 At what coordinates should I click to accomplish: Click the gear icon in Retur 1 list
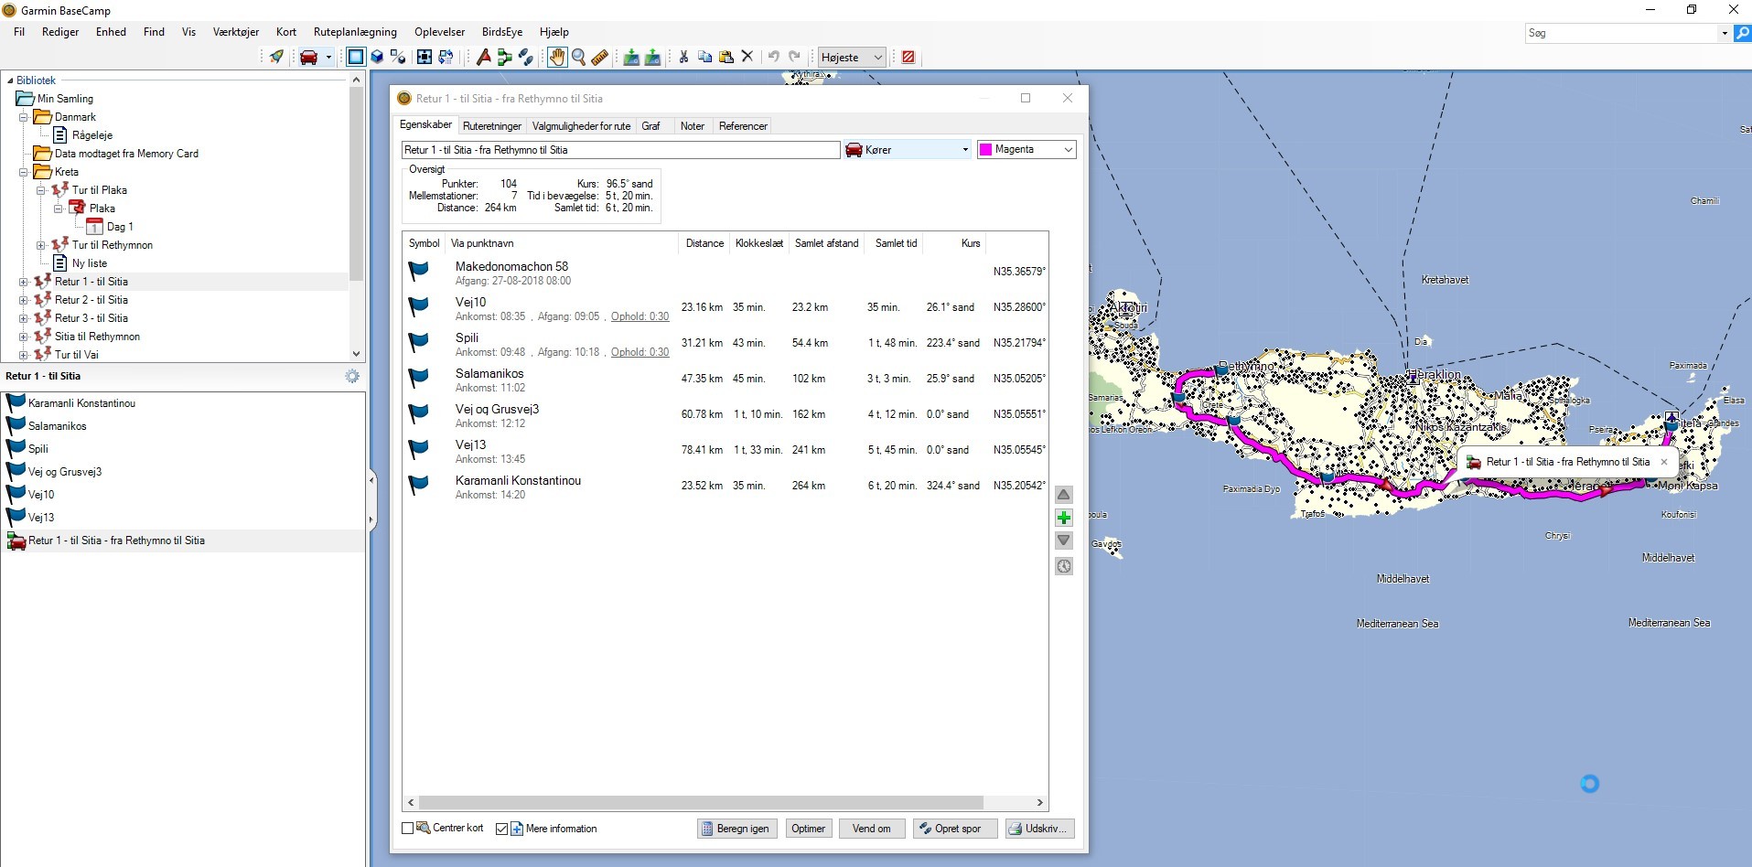(x=352, y=376)
